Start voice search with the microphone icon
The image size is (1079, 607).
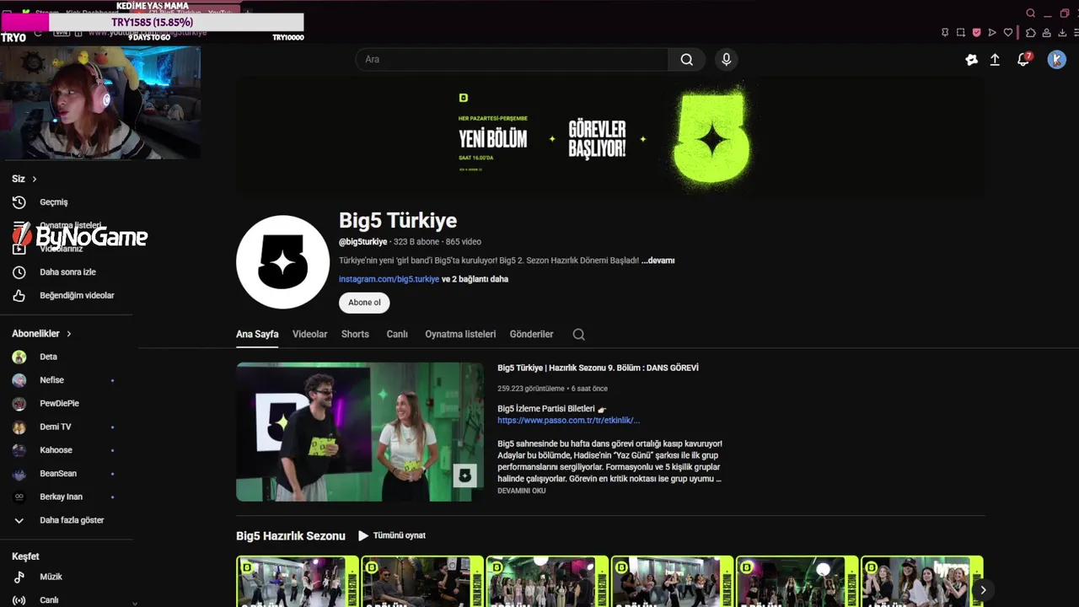(x=726, y=59)
